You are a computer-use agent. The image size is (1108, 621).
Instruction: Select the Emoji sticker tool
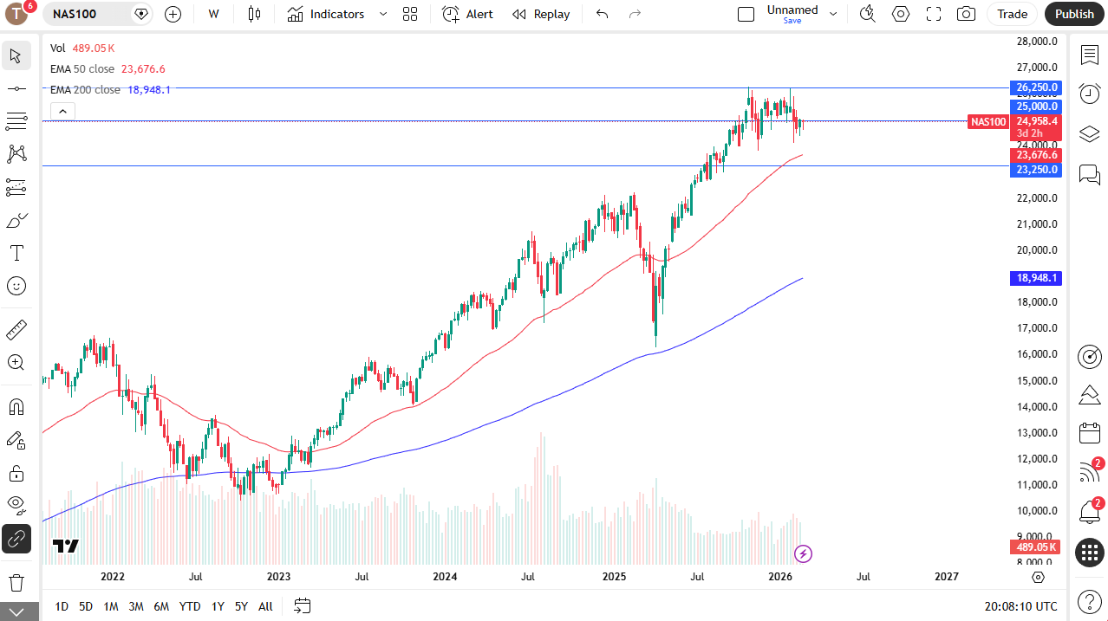tap(16, 286)
